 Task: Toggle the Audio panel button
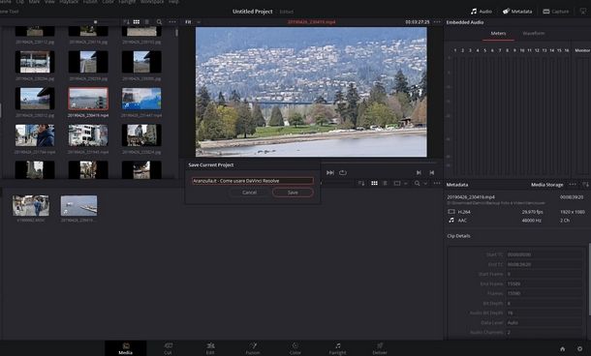482,12
